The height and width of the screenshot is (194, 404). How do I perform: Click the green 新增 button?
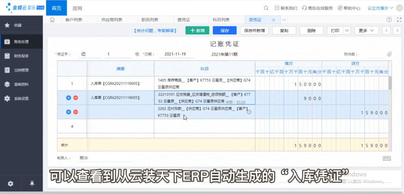click(x=198, y=30)
